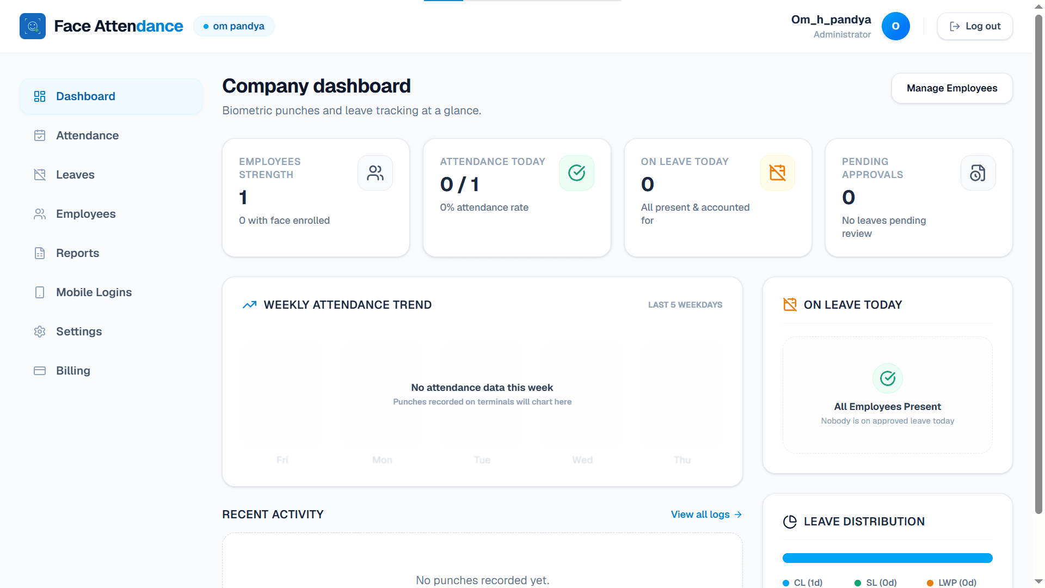Click the Attendance Today green check icon

tap(576, 173)
